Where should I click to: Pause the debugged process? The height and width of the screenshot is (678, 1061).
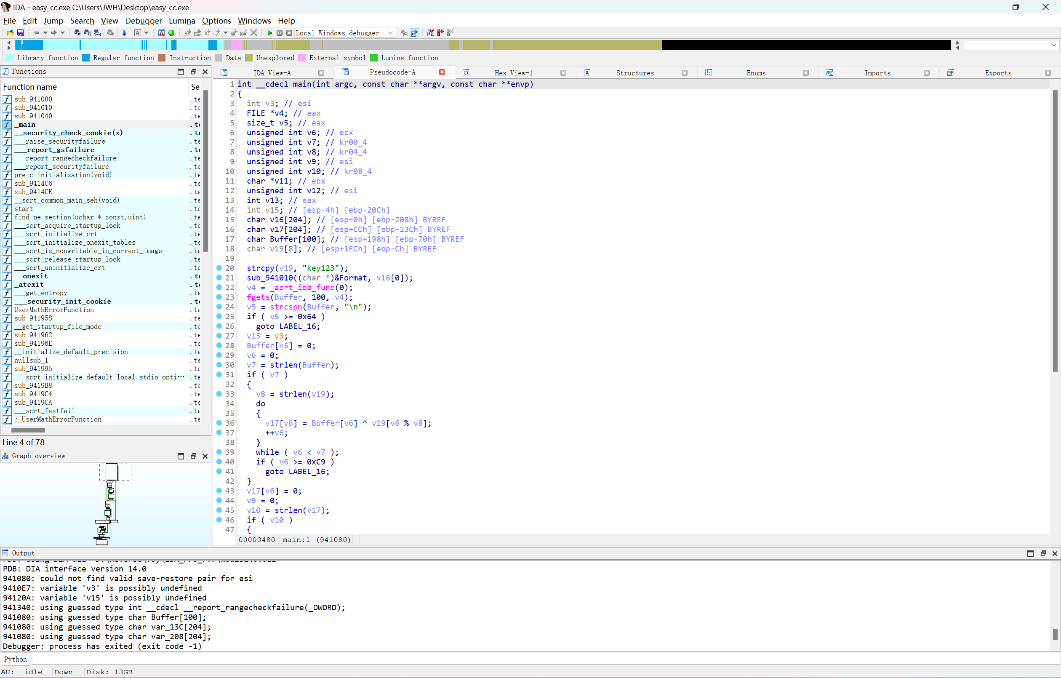pos(279,32)
